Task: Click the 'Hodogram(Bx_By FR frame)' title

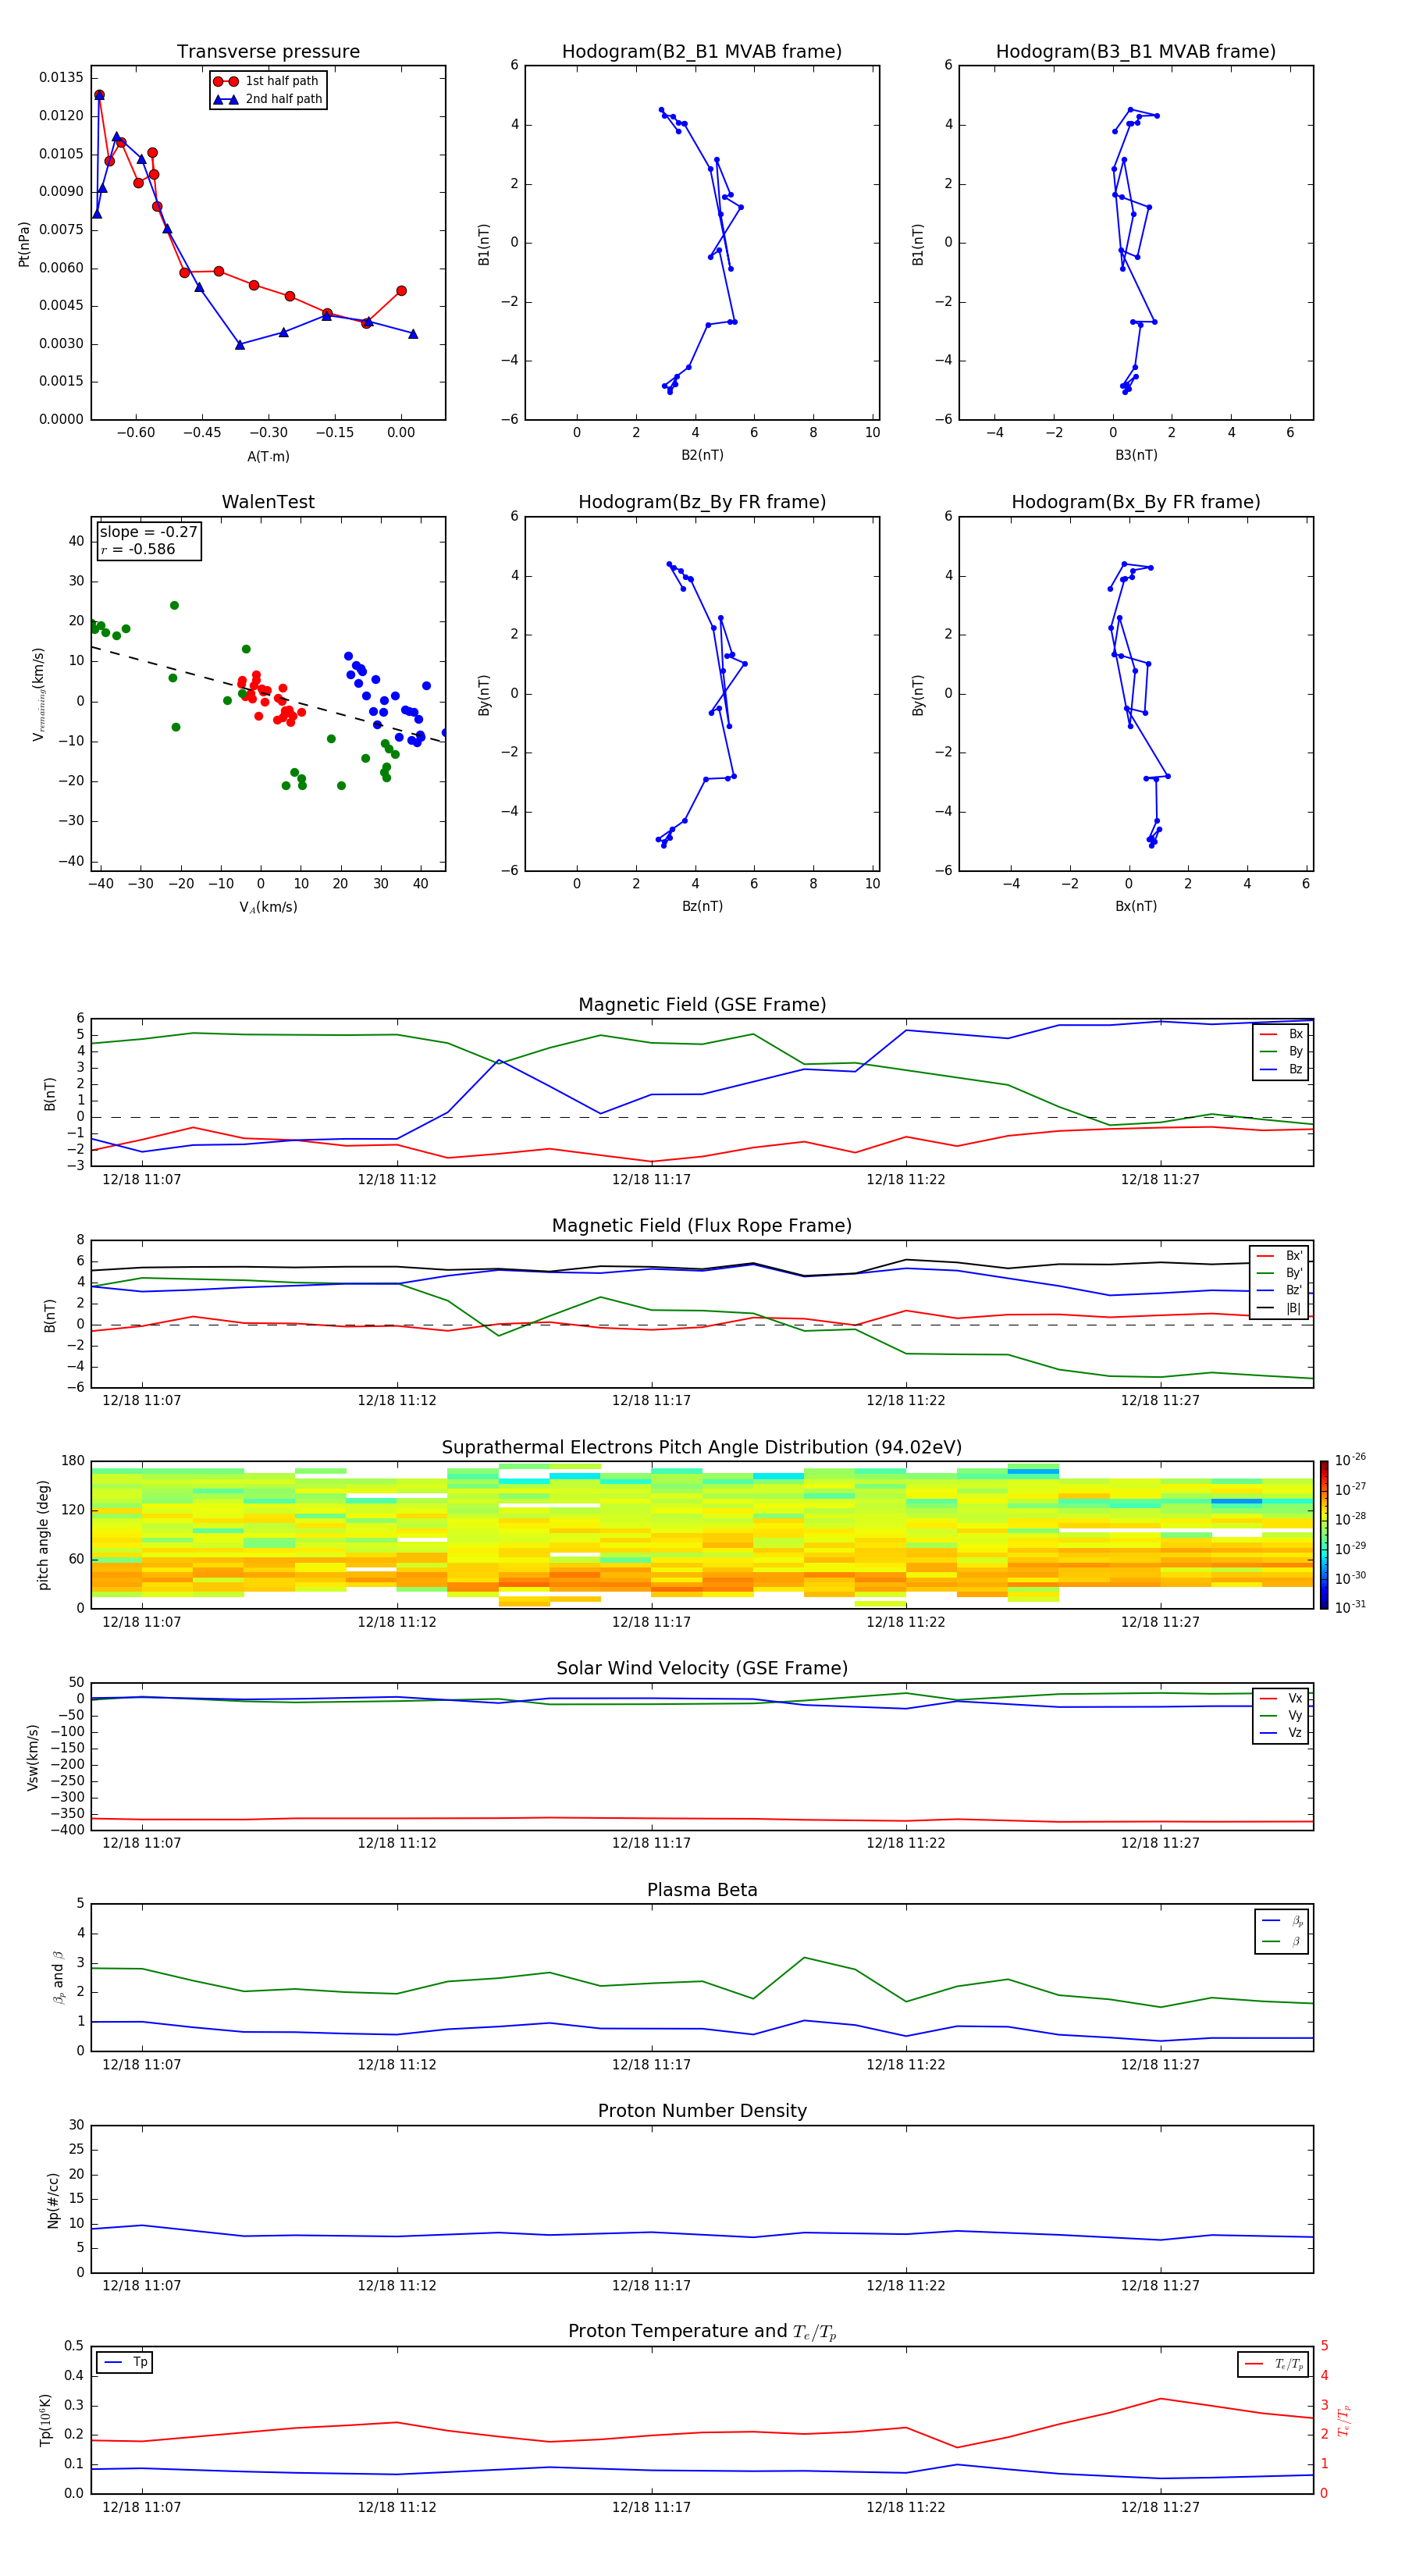Action: tap(1136, 502)
